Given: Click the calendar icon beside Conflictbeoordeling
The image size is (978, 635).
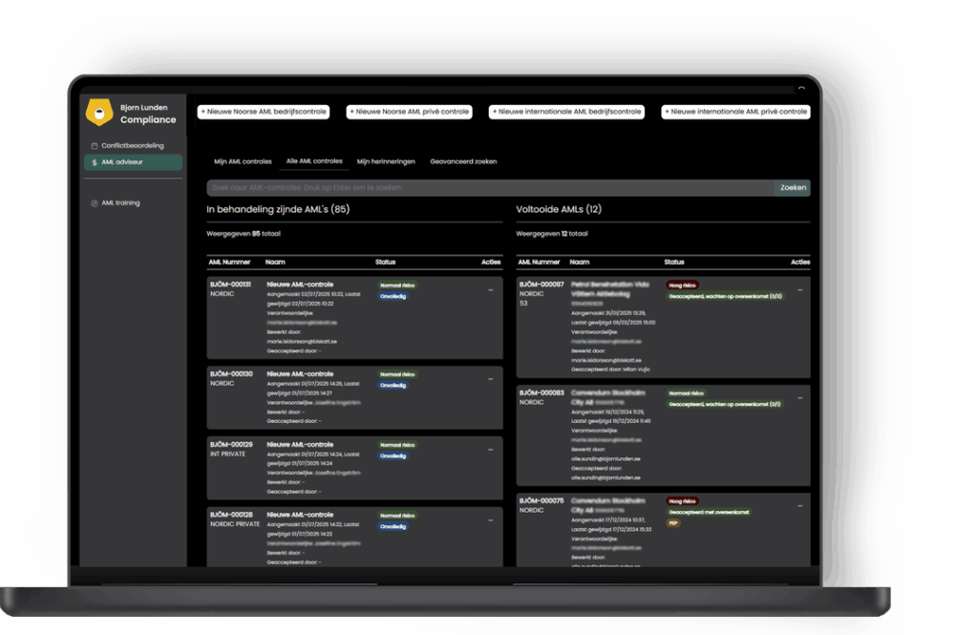Looking at the screenshot, I should [94, 146].
